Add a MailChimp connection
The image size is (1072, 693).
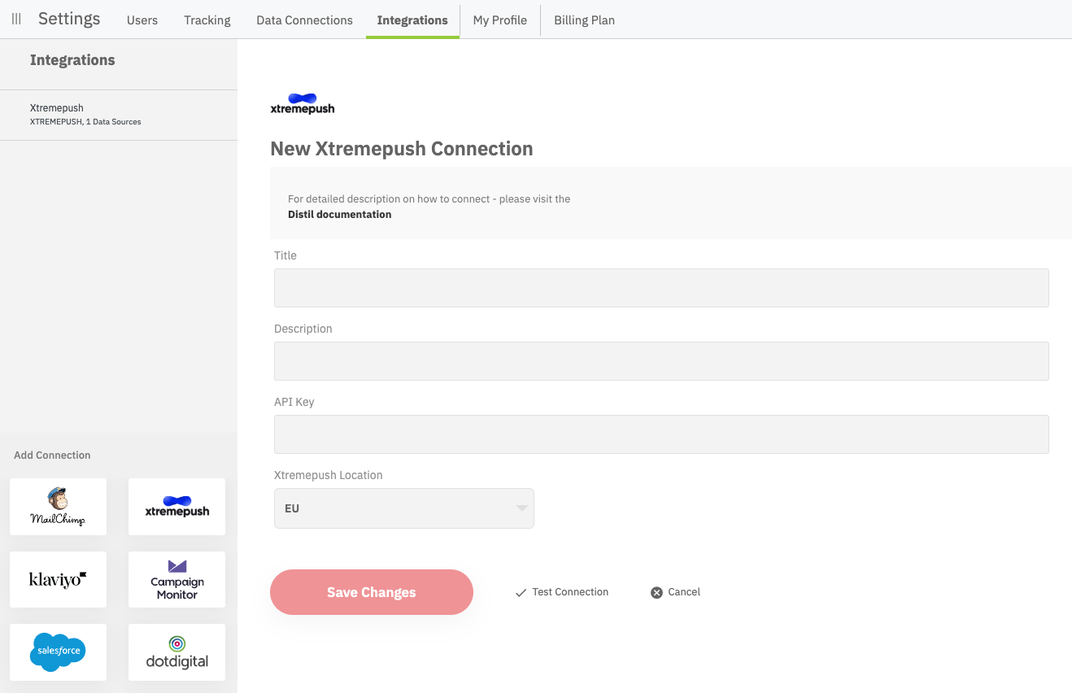[x=58, y=507]
